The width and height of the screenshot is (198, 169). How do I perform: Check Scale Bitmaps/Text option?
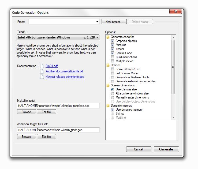pos(112,69)
